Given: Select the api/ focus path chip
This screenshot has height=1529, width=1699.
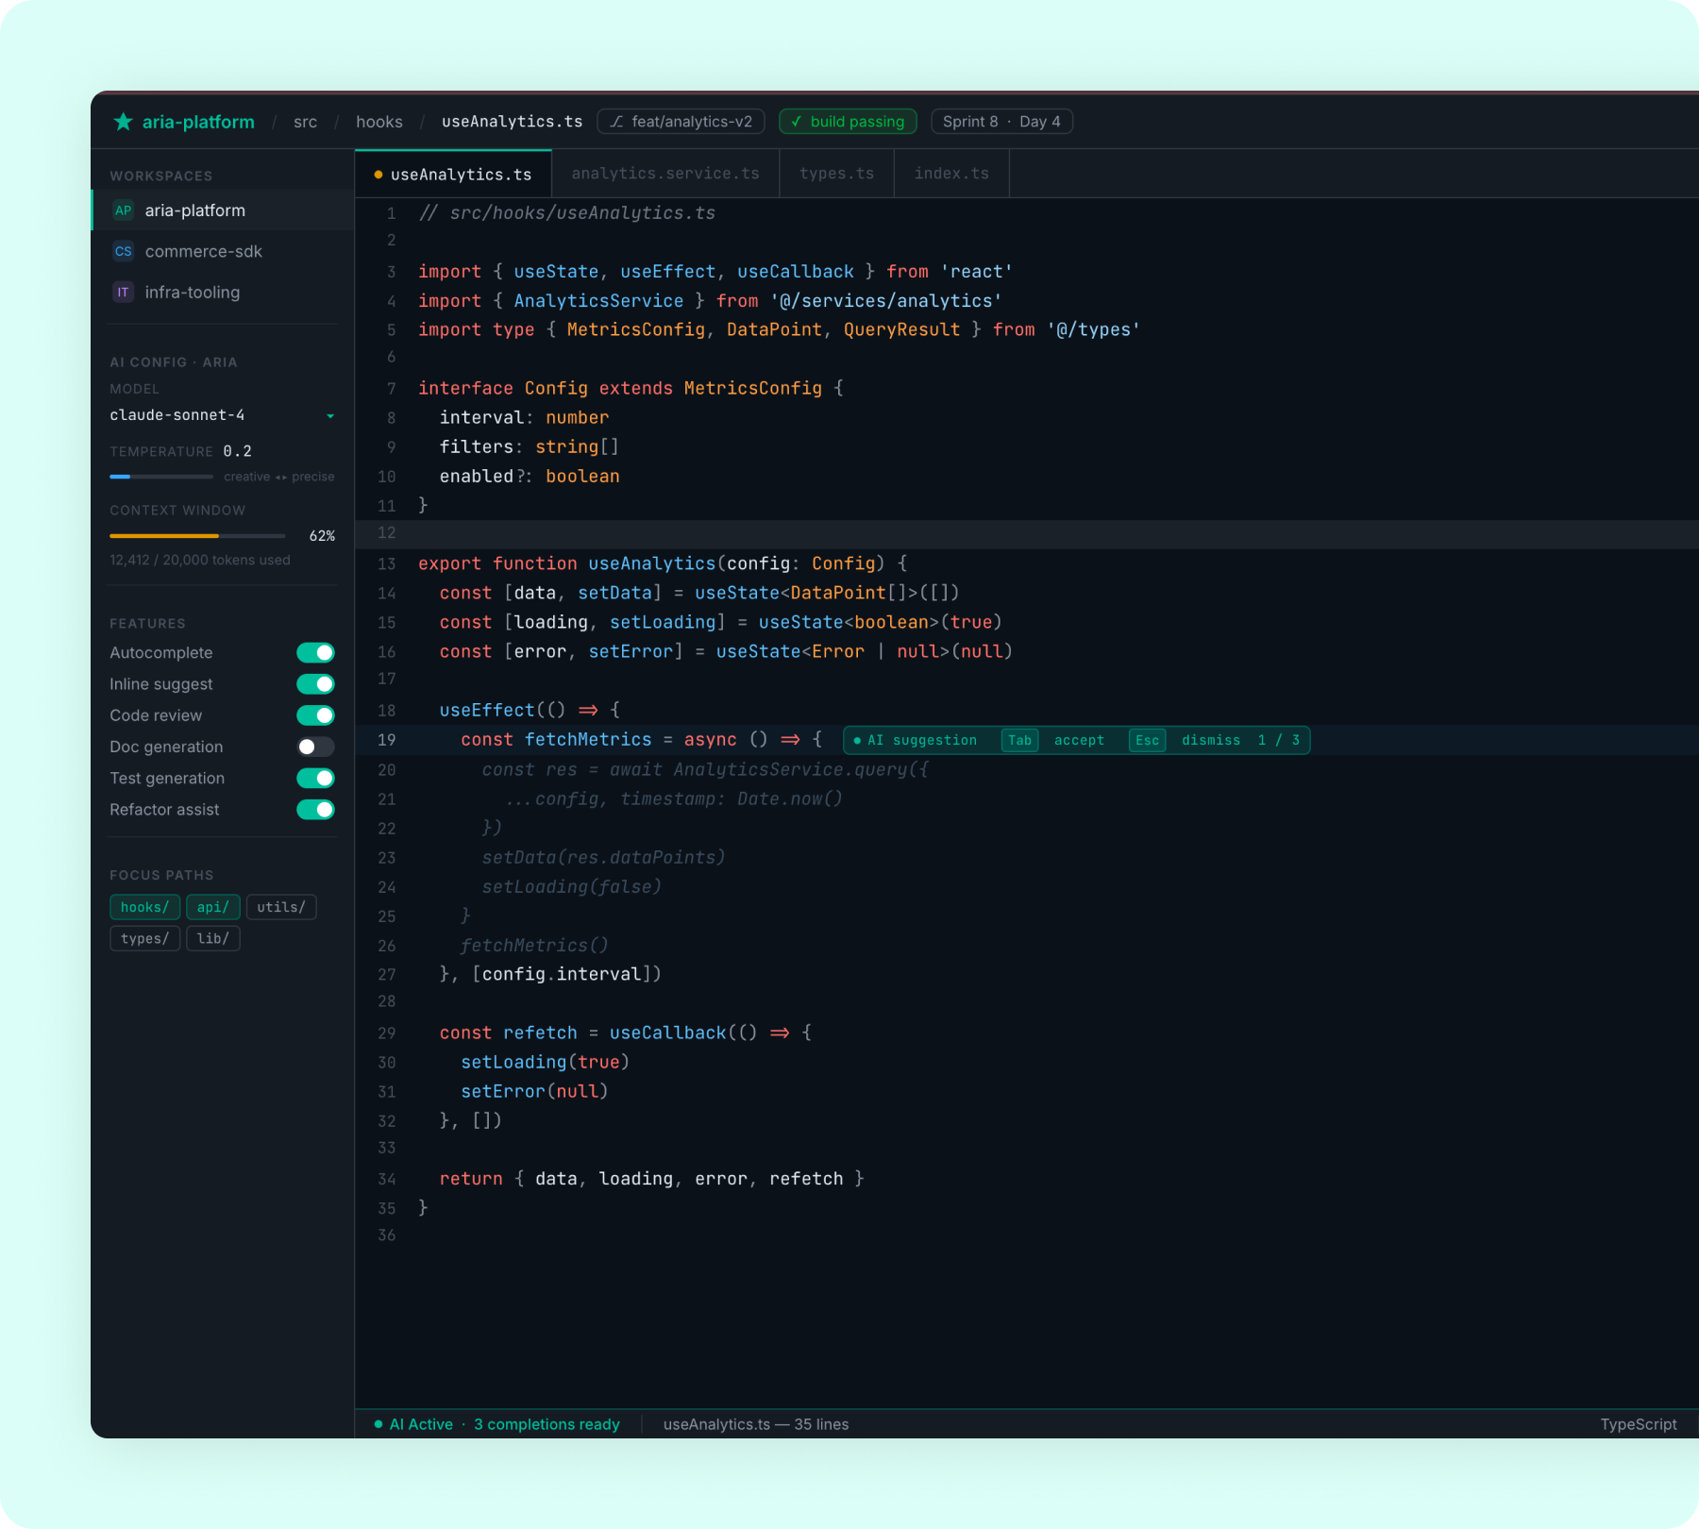Looking at the screenshot, I should click(212, 906).
